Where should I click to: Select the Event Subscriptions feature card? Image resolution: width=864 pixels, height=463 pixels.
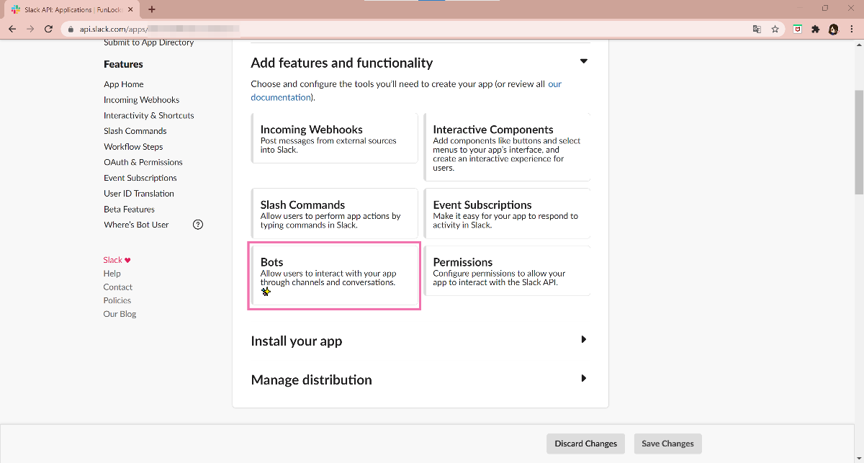(x=507, y=213)
